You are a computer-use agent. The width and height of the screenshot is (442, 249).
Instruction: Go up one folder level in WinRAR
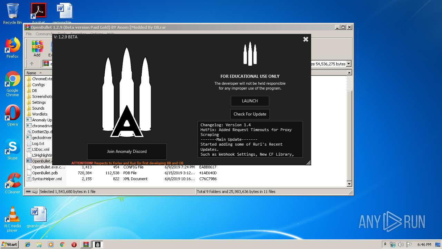[x=32, y=64]
